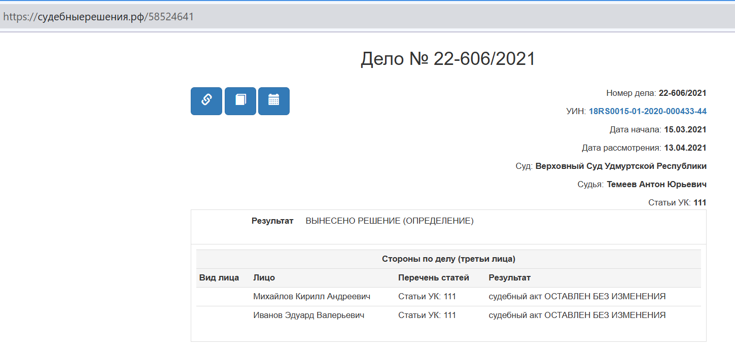Click Статьи УК: 111 in Михайлов row

pyautogui.click(x=427, y=297)
